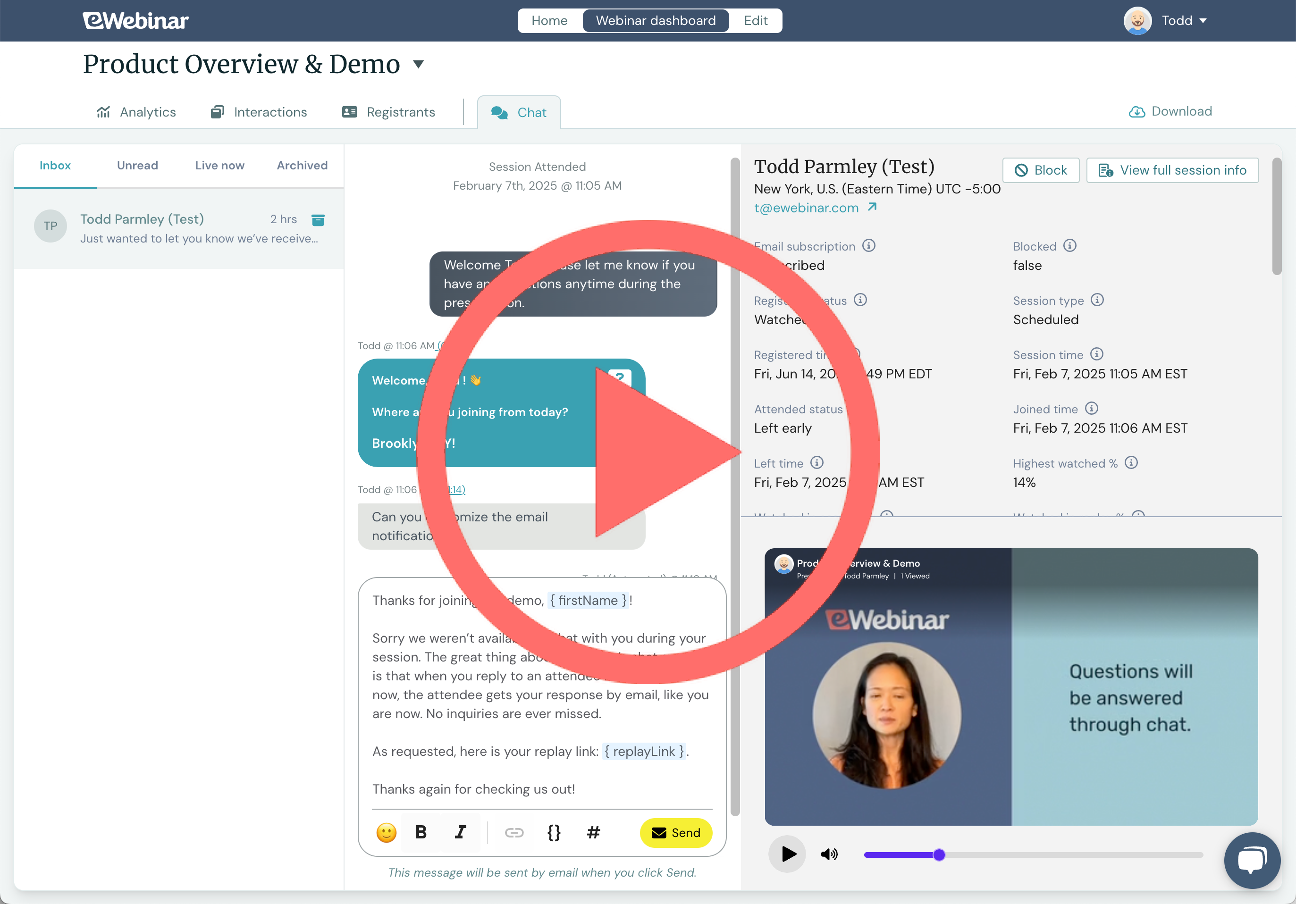This screenshot has height=904, width=1296.
Task: Insert a variable with curly braces icon
Action: [554, 832]
